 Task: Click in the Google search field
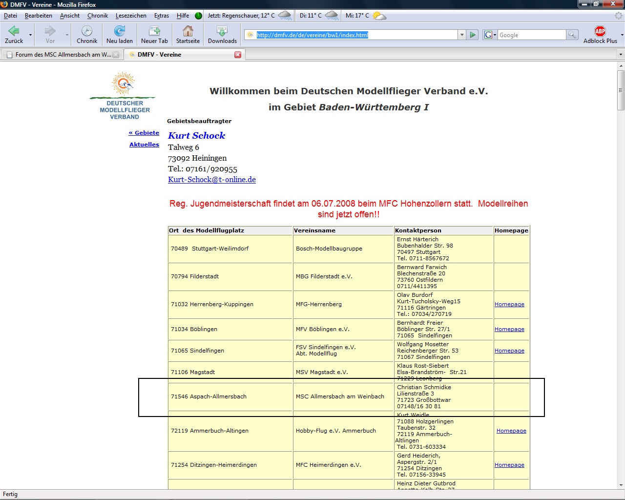[531, 35]
